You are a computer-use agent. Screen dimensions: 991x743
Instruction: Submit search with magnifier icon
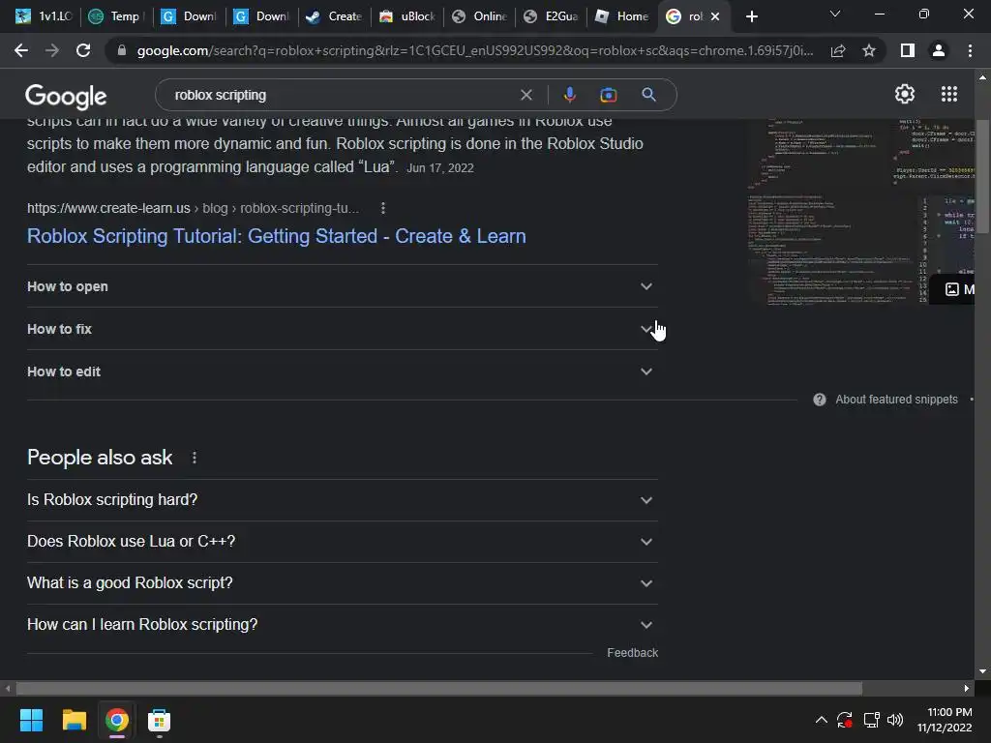(x=648, y=95)
